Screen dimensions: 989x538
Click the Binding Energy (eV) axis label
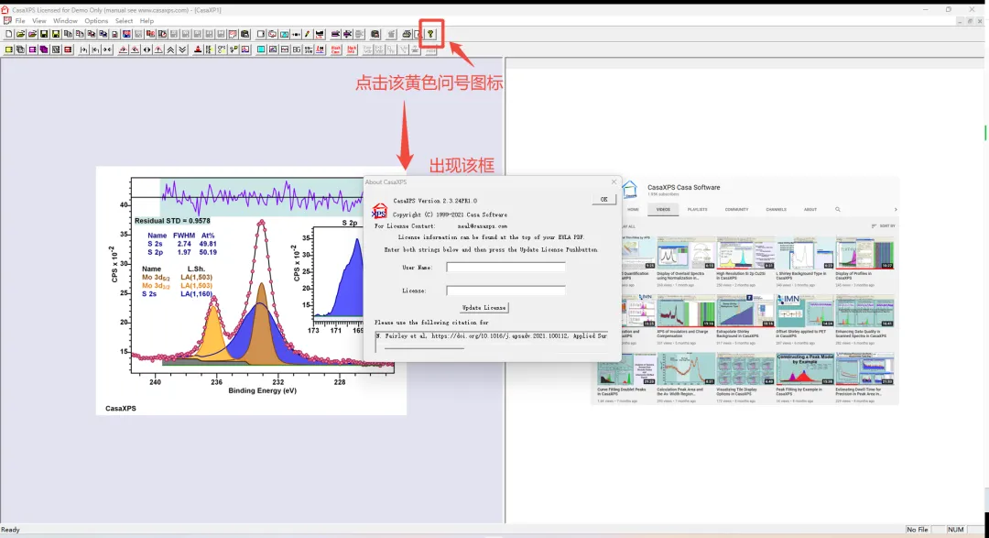[263, 390]
